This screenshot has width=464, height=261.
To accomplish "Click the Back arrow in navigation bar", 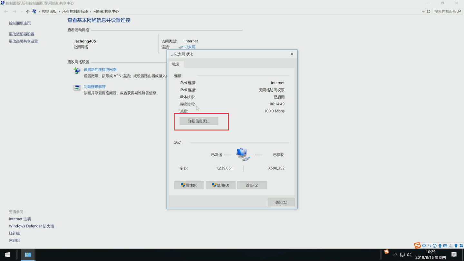I will pos(6,12).
